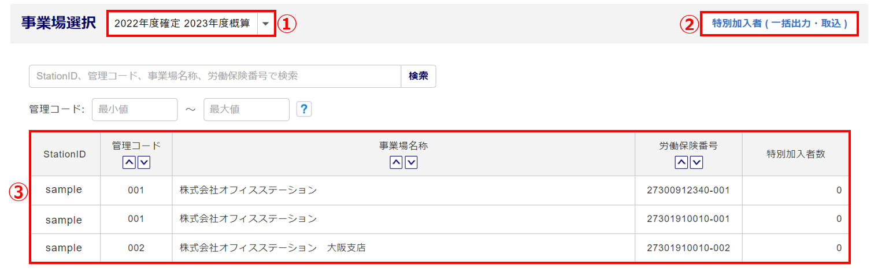Click the StationID column header
The width and height of the screenshot is (878, 275).
(x=65, y=154)
